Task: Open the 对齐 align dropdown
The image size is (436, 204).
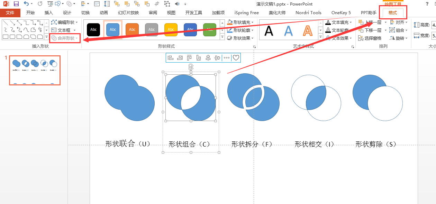Action: [399, 22]
